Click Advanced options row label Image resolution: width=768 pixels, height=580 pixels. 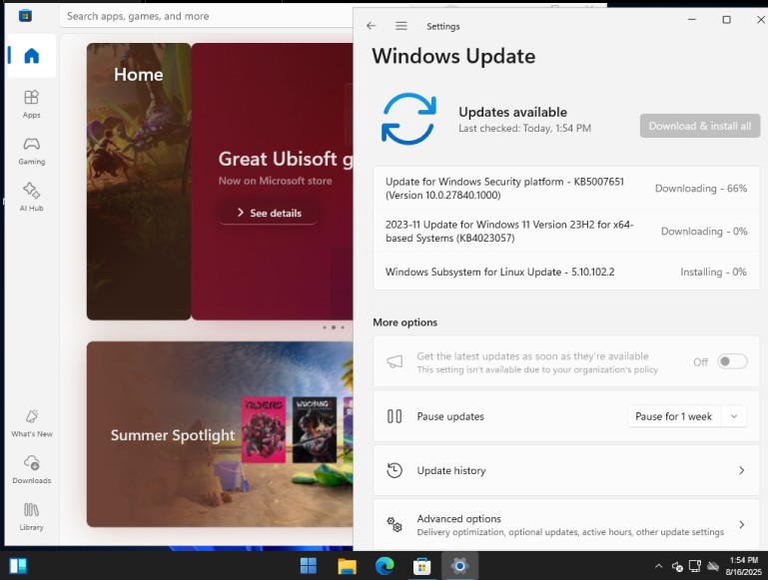coord(459,518)
